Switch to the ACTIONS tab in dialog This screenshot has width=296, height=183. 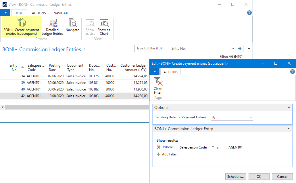170,72
